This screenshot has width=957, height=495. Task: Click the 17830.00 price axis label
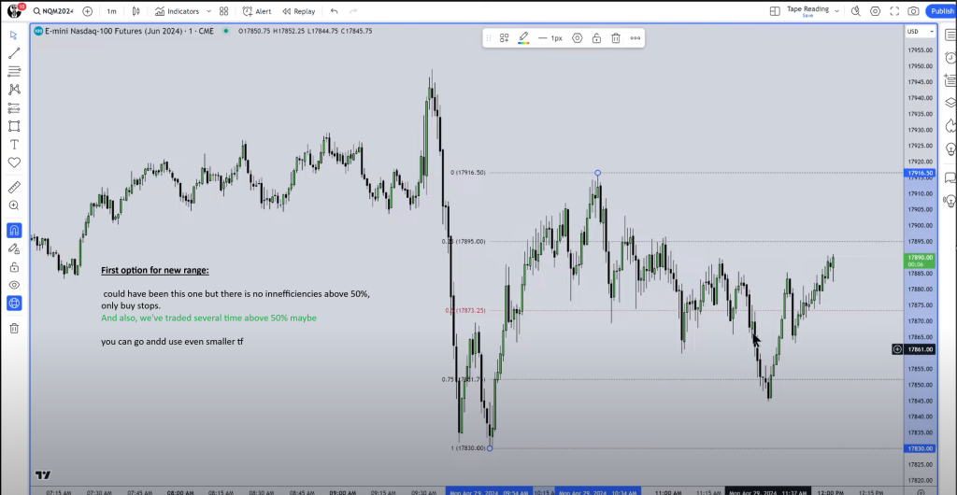921,448
